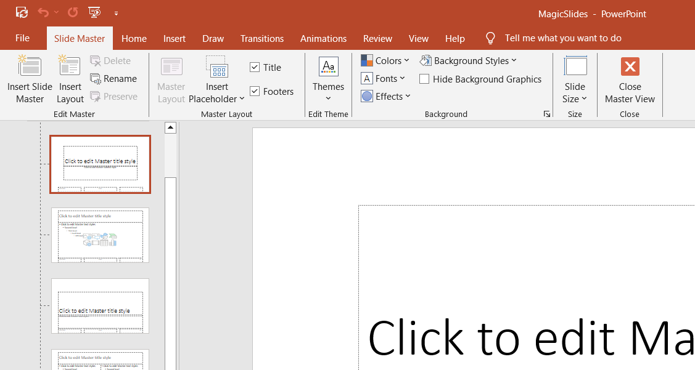
Task: Uncheck the Title checkbox
Action: 255,68
